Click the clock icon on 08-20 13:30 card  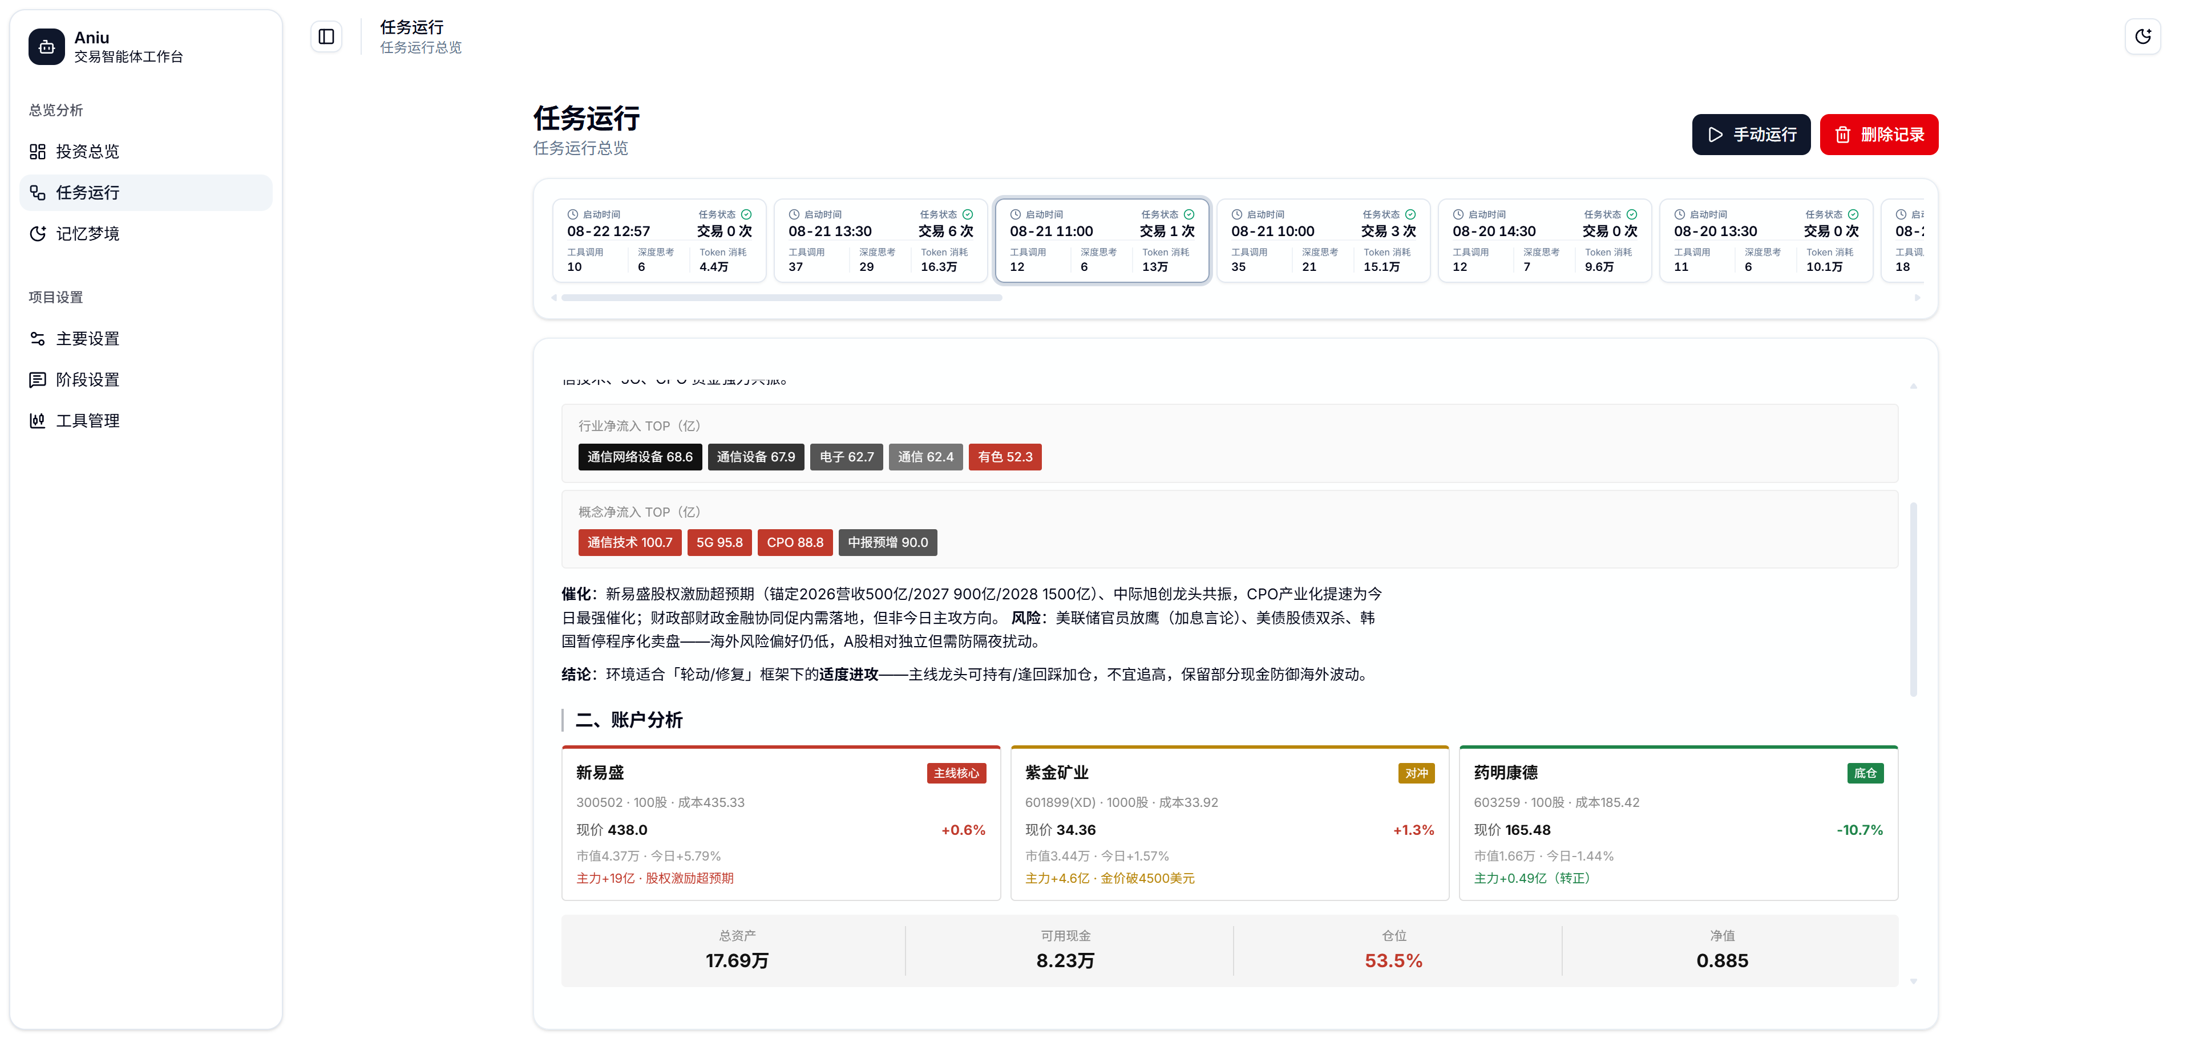(1679, 214)
